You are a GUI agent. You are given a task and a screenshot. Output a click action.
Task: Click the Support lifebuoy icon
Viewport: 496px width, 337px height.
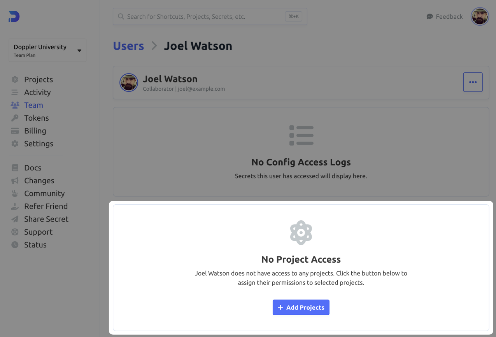point(15,232)
